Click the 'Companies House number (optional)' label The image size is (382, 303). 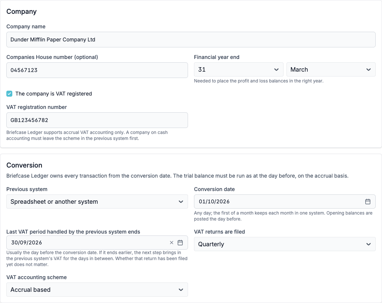52,57
